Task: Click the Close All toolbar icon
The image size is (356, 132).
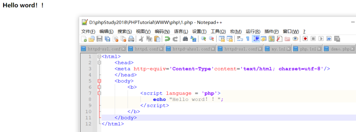Action: coord(123,39)
